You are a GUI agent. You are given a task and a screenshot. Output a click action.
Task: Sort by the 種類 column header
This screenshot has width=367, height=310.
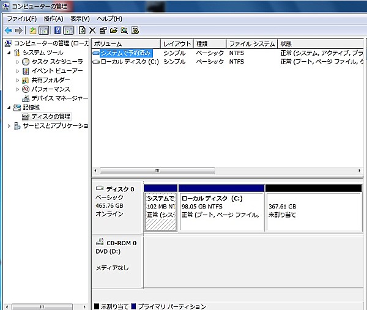pos(210,44)
